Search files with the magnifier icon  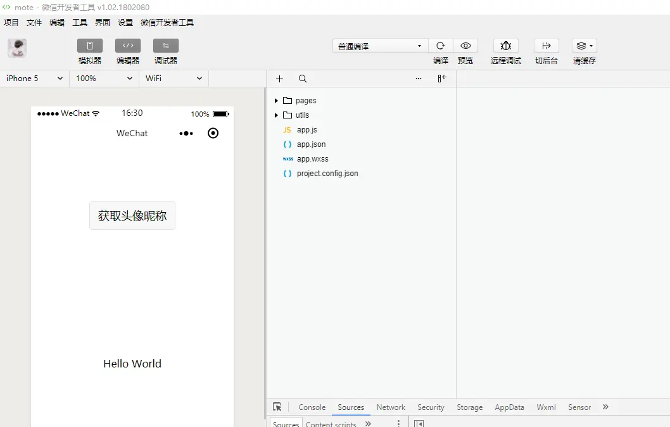303,79
